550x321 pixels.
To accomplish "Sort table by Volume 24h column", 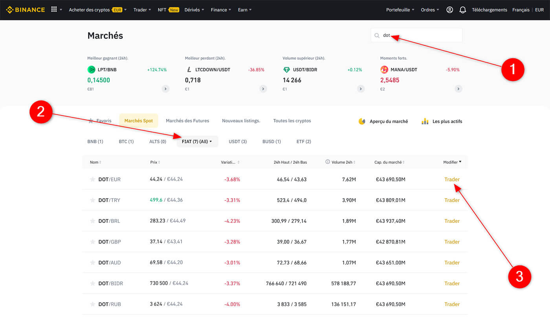I will pos(343,162).
